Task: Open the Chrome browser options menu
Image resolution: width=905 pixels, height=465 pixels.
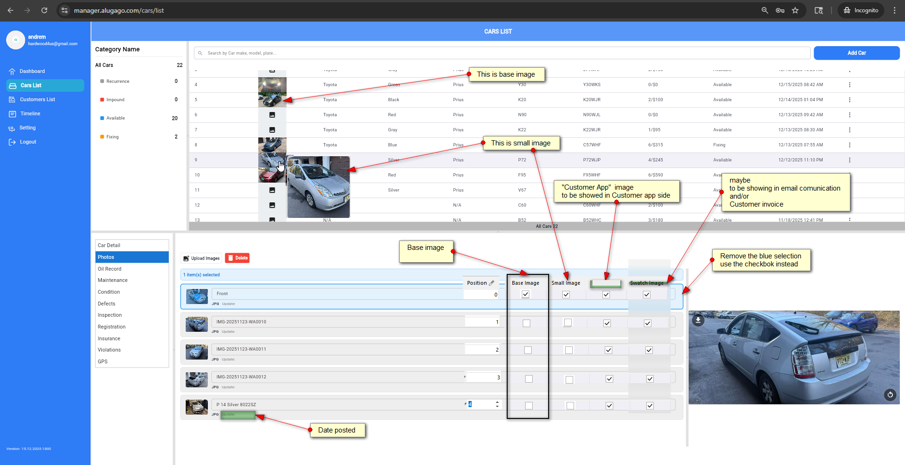Action: [x=894, y=10]
